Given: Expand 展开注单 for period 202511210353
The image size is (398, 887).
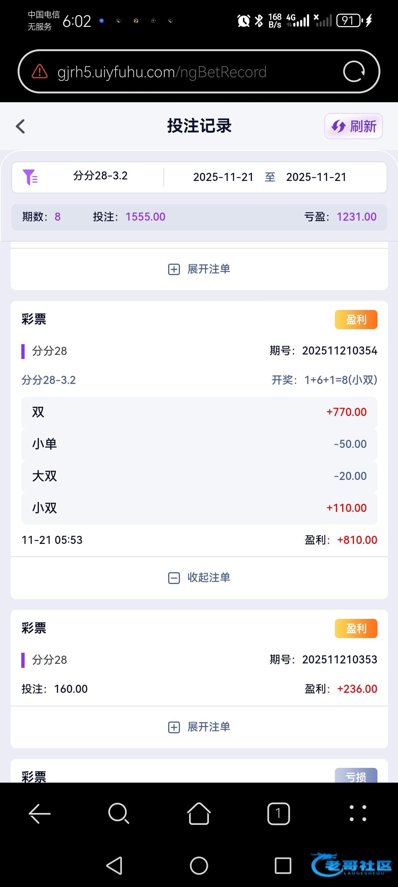Looking at the screenshot, I should click(199, 727).
